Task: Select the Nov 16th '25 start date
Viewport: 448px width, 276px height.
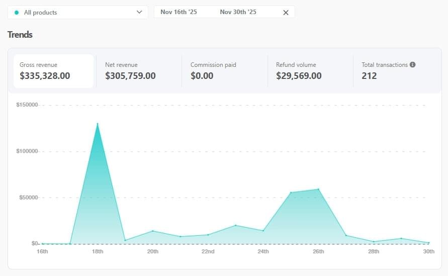Action: point(178,12)
